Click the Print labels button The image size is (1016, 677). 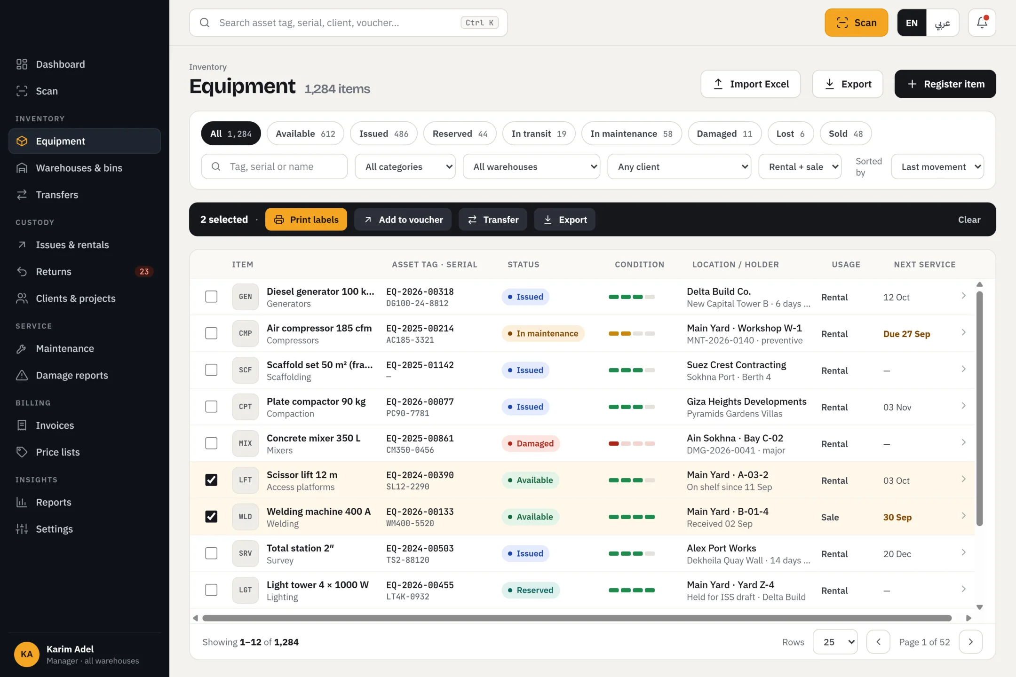[306, 220]
